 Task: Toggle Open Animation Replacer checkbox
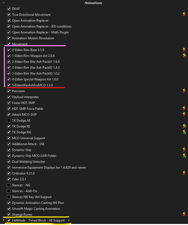(x=9, y=21)
